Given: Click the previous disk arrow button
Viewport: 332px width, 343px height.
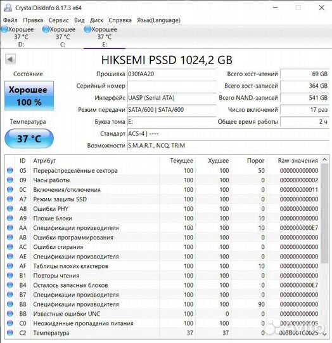Looking at the screenshot, I should click(10, 59).
